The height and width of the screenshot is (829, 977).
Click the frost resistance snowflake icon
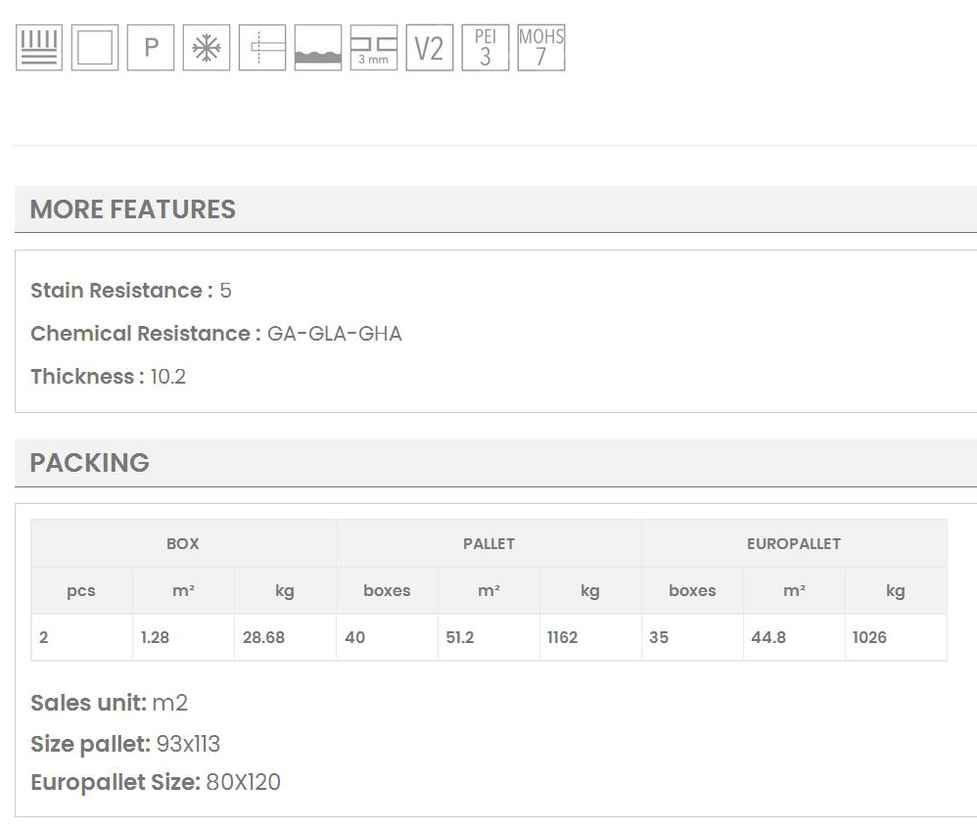207,48
